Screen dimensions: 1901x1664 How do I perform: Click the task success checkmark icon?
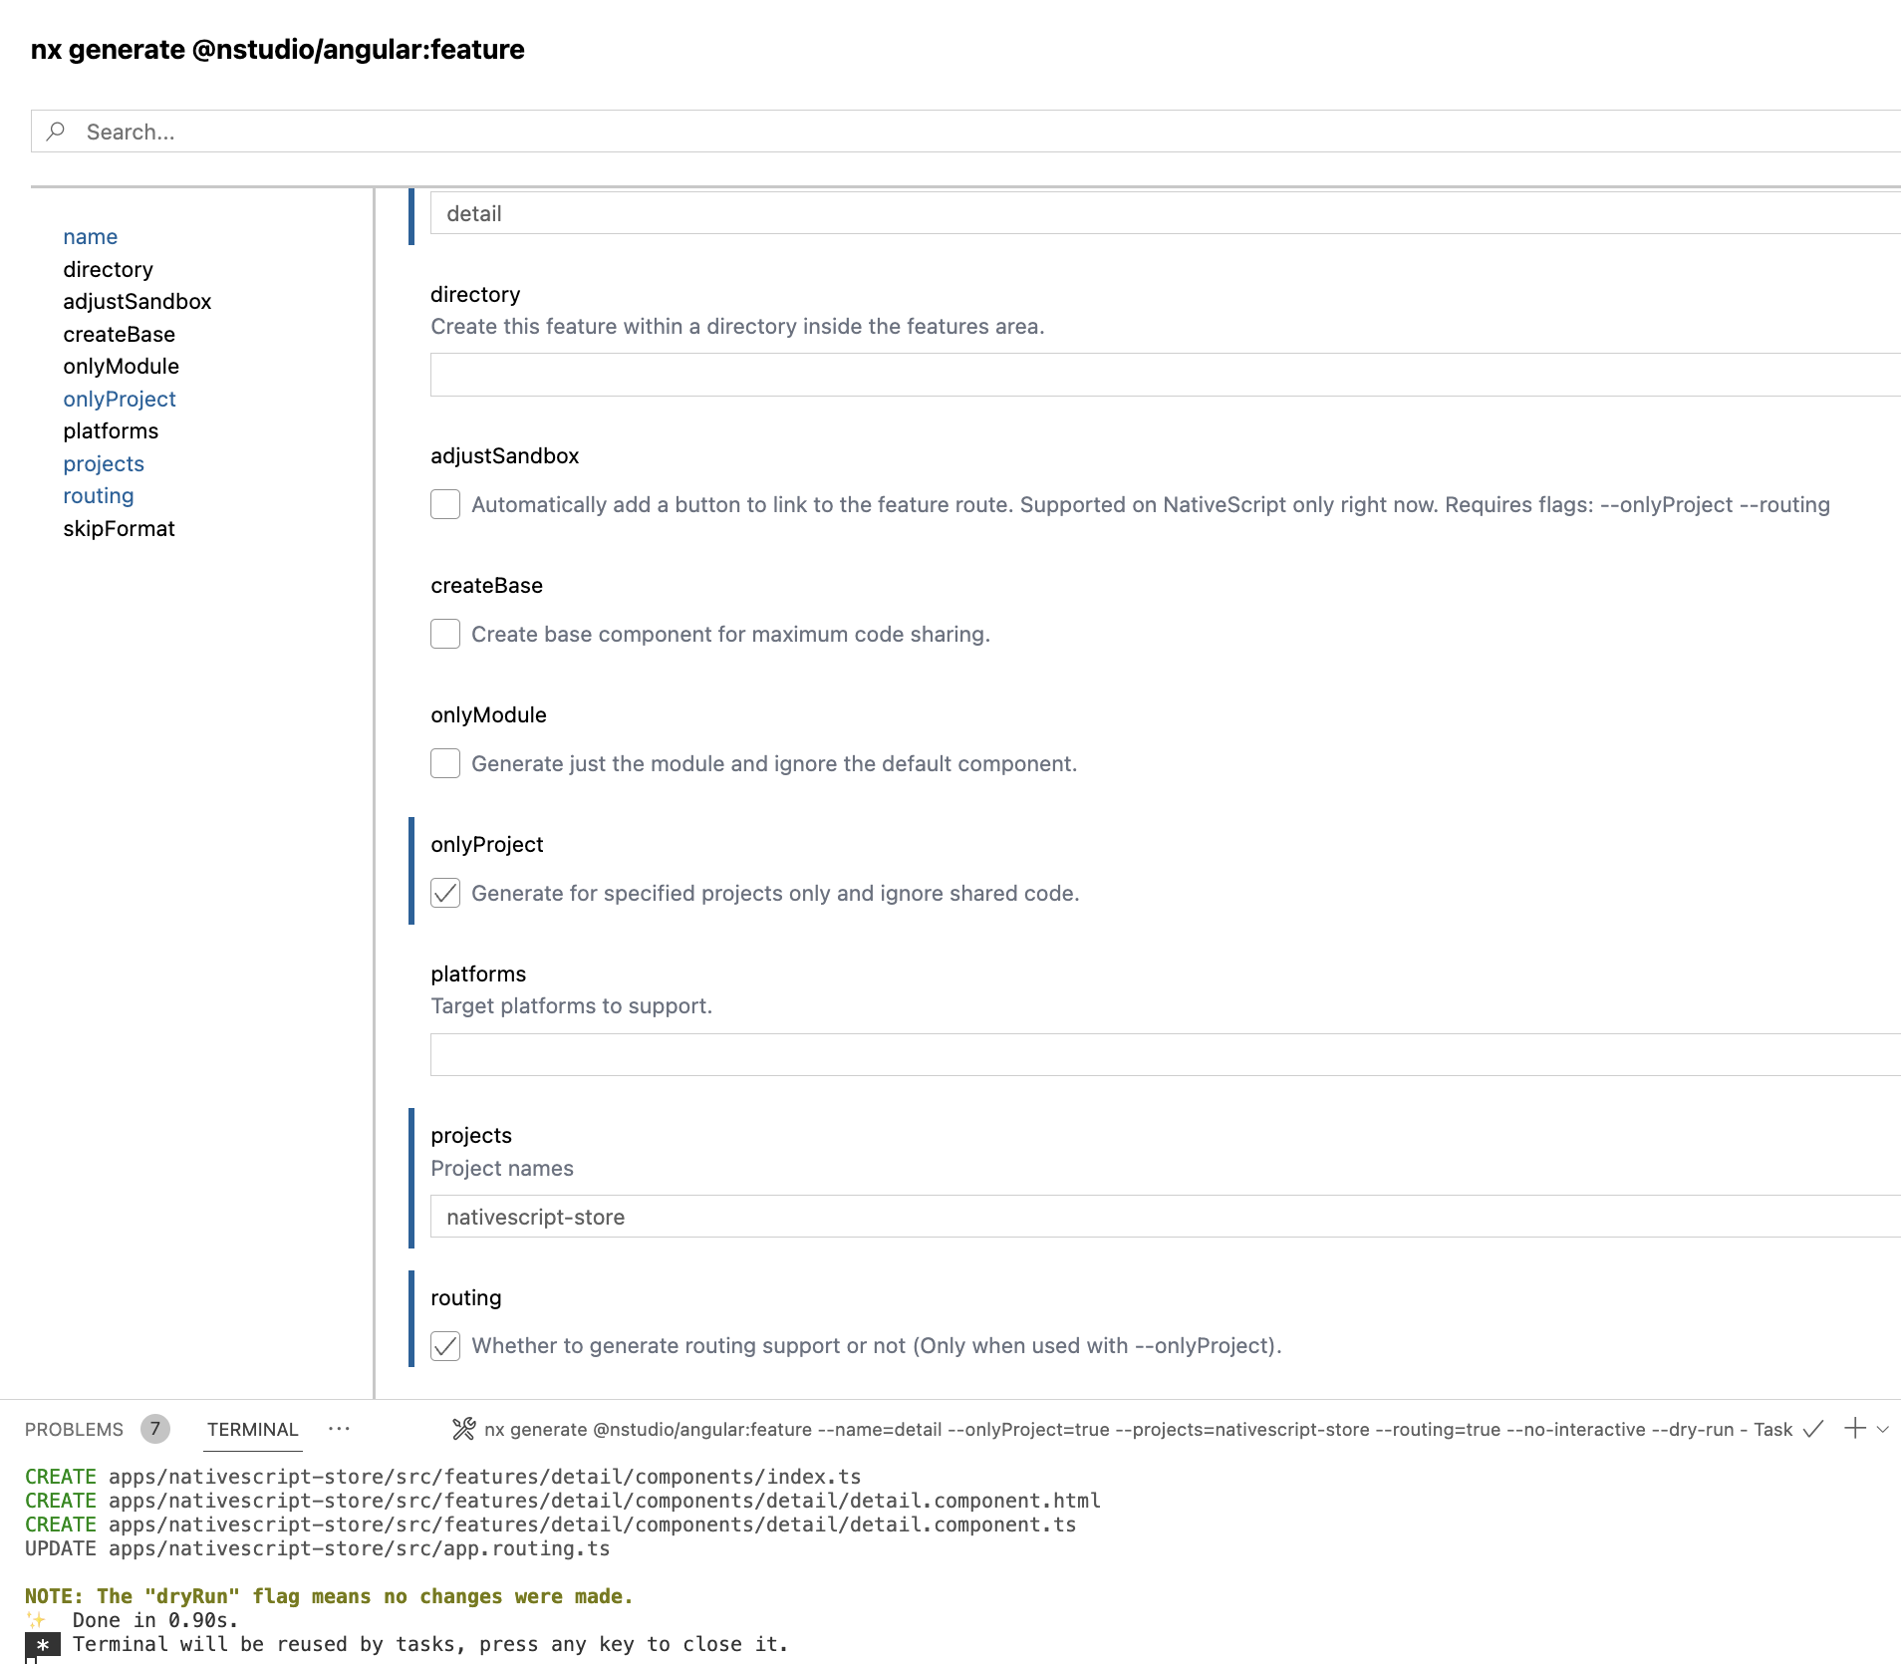point(1810,1429)
